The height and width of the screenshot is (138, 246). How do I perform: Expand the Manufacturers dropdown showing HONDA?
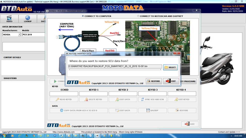(x=19, y=35)
